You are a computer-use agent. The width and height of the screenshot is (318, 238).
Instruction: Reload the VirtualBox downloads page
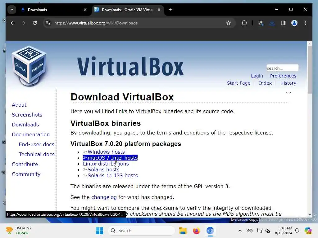tap(35, 23)
